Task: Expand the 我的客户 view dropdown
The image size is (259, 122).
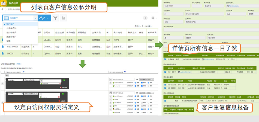Action: tap(35, 18)
